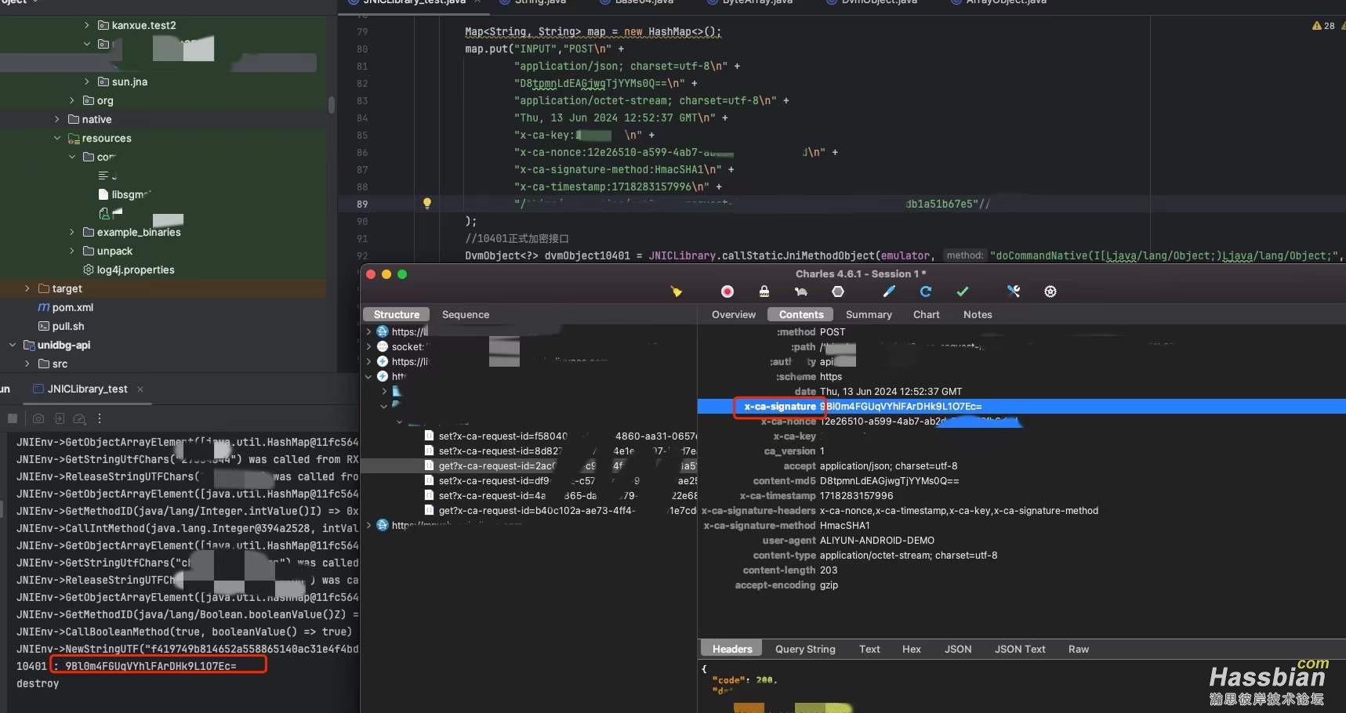The height and width of the screenshot is (713, 1346).
Task: Select the Headers response view tab
Action: tap(732, 649)
